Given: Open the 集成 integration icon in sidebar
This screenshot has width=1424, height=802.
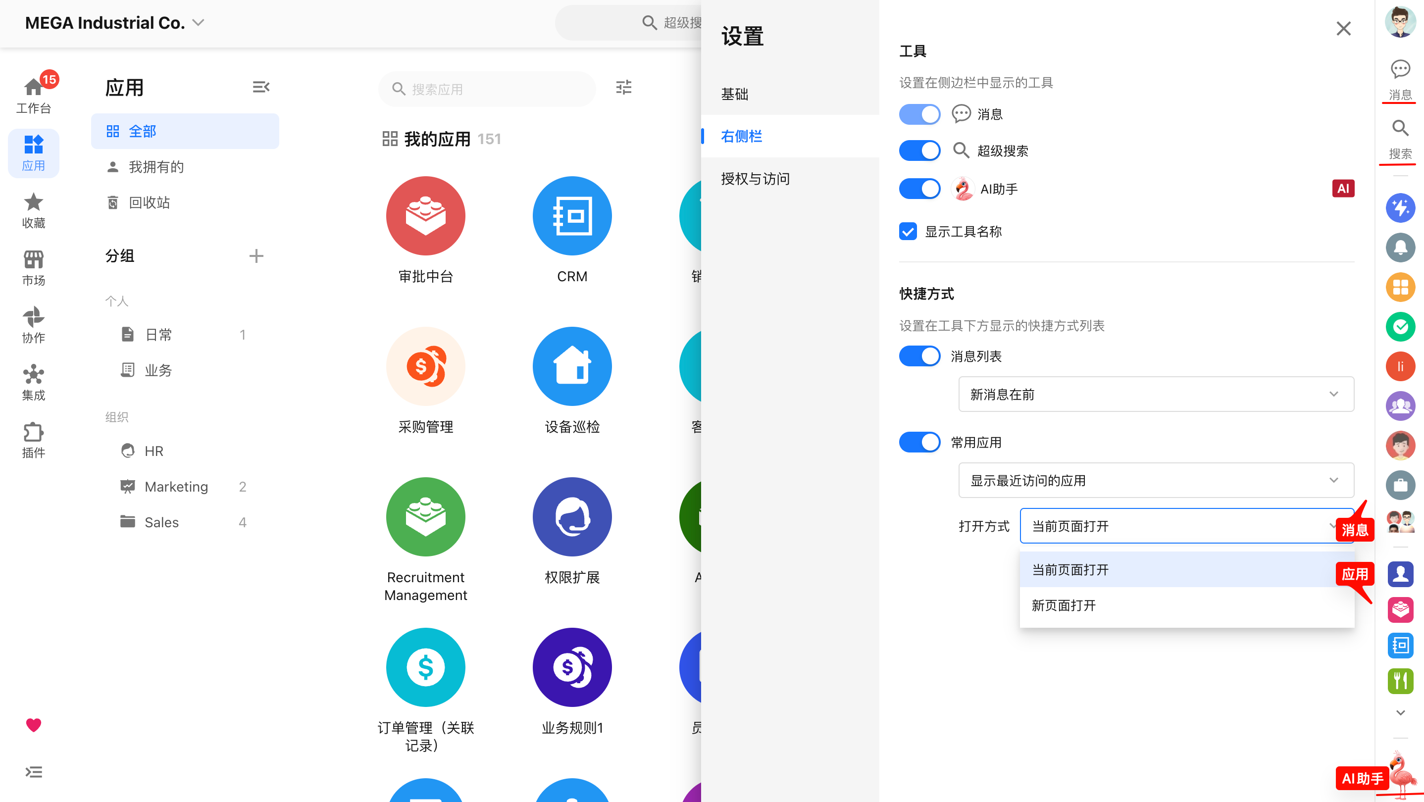Looking at the screenshot, I should point(33,383).
